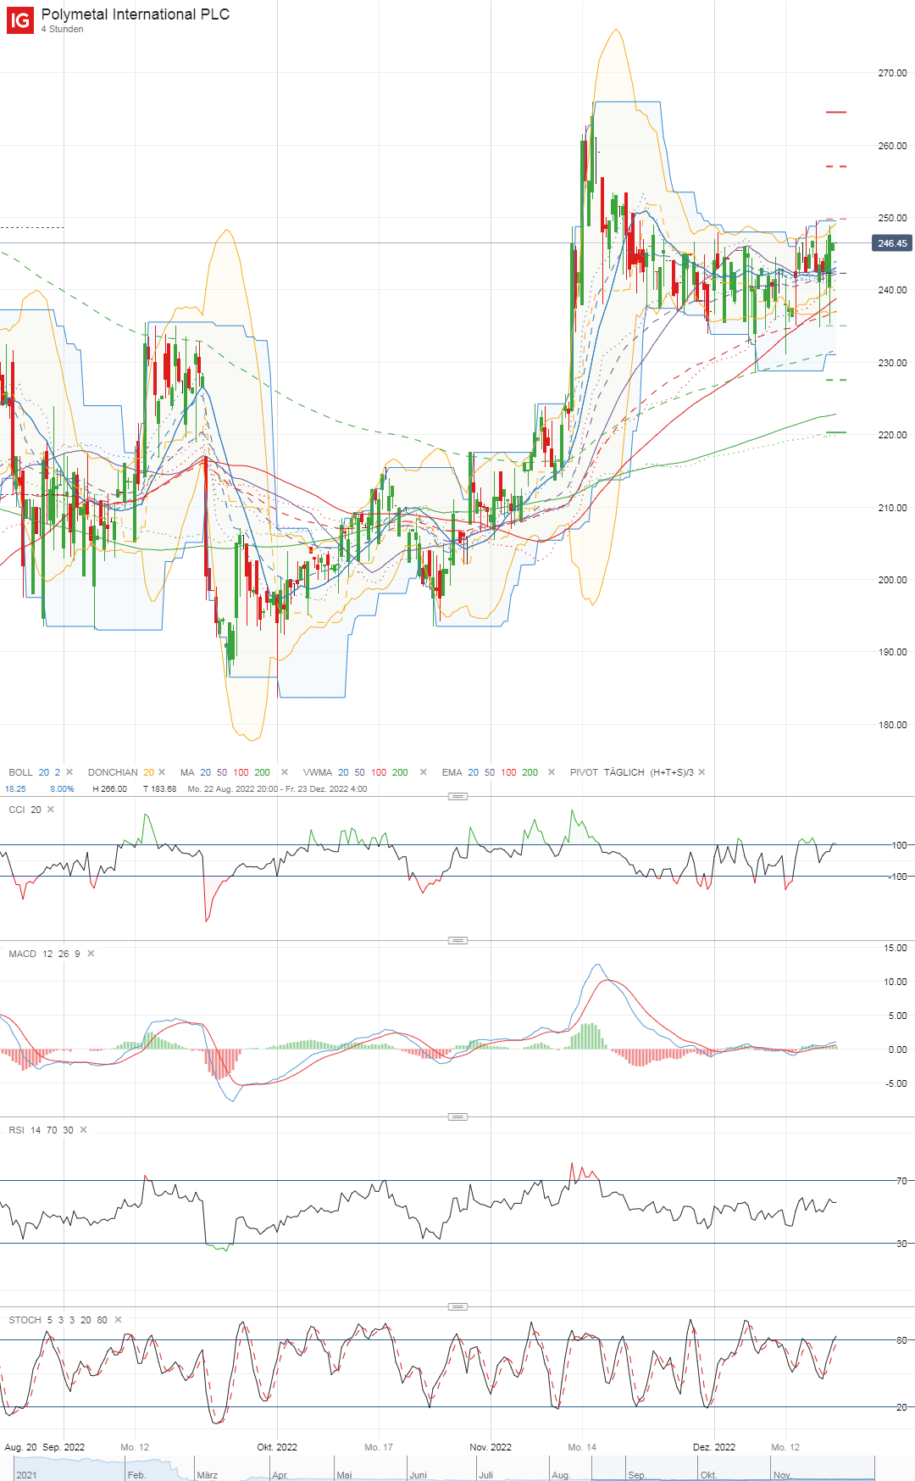Close the RSI indicator panel

83,1130
